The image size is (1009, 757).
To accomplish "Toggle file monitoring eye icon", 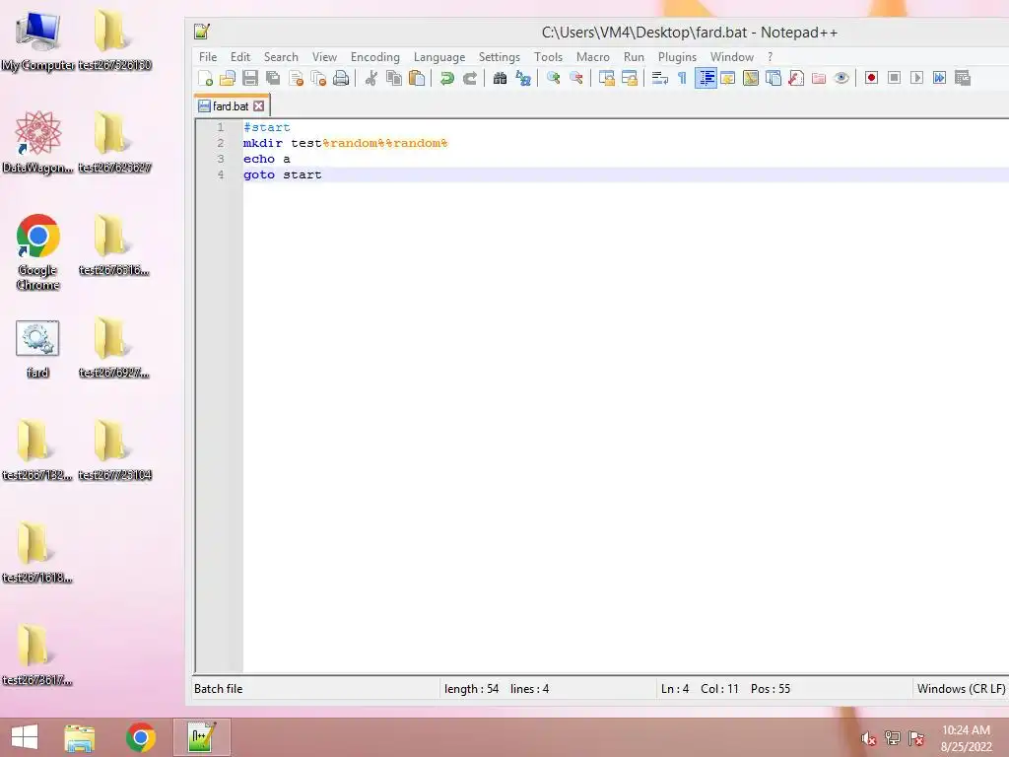I will click(841, 79).
